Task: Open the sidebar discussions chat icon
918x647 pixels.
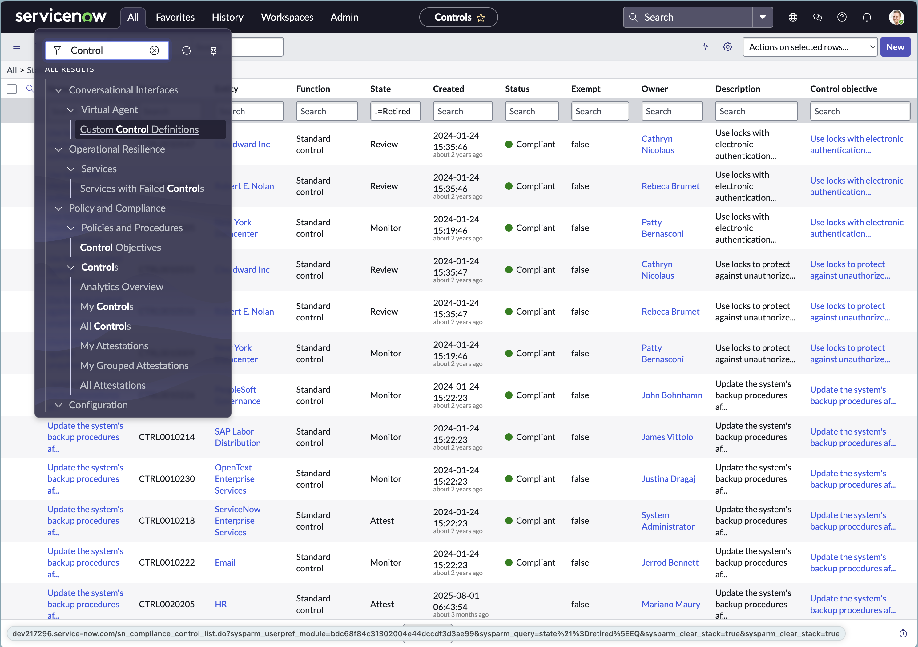Action: (x=817, y=17)
